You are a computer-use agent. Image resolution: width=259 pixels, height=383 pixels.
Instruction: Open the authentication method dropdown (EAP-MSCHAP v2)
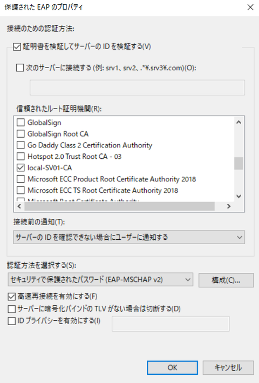coord(100,280)
